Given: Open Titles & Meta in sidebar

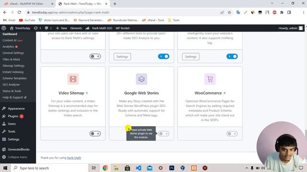Looking at the screenshot, I should pos(11,59).
